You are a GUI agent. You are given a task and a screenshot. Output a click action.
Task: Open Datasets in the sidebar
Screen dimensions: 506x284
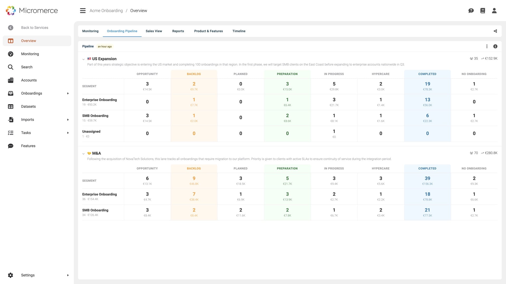[28, 106]
